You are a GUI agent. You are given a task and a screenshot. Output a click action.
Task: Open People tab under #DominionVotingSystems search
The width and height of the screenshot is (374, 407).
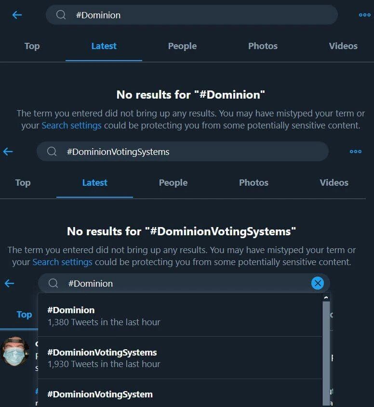173,183
